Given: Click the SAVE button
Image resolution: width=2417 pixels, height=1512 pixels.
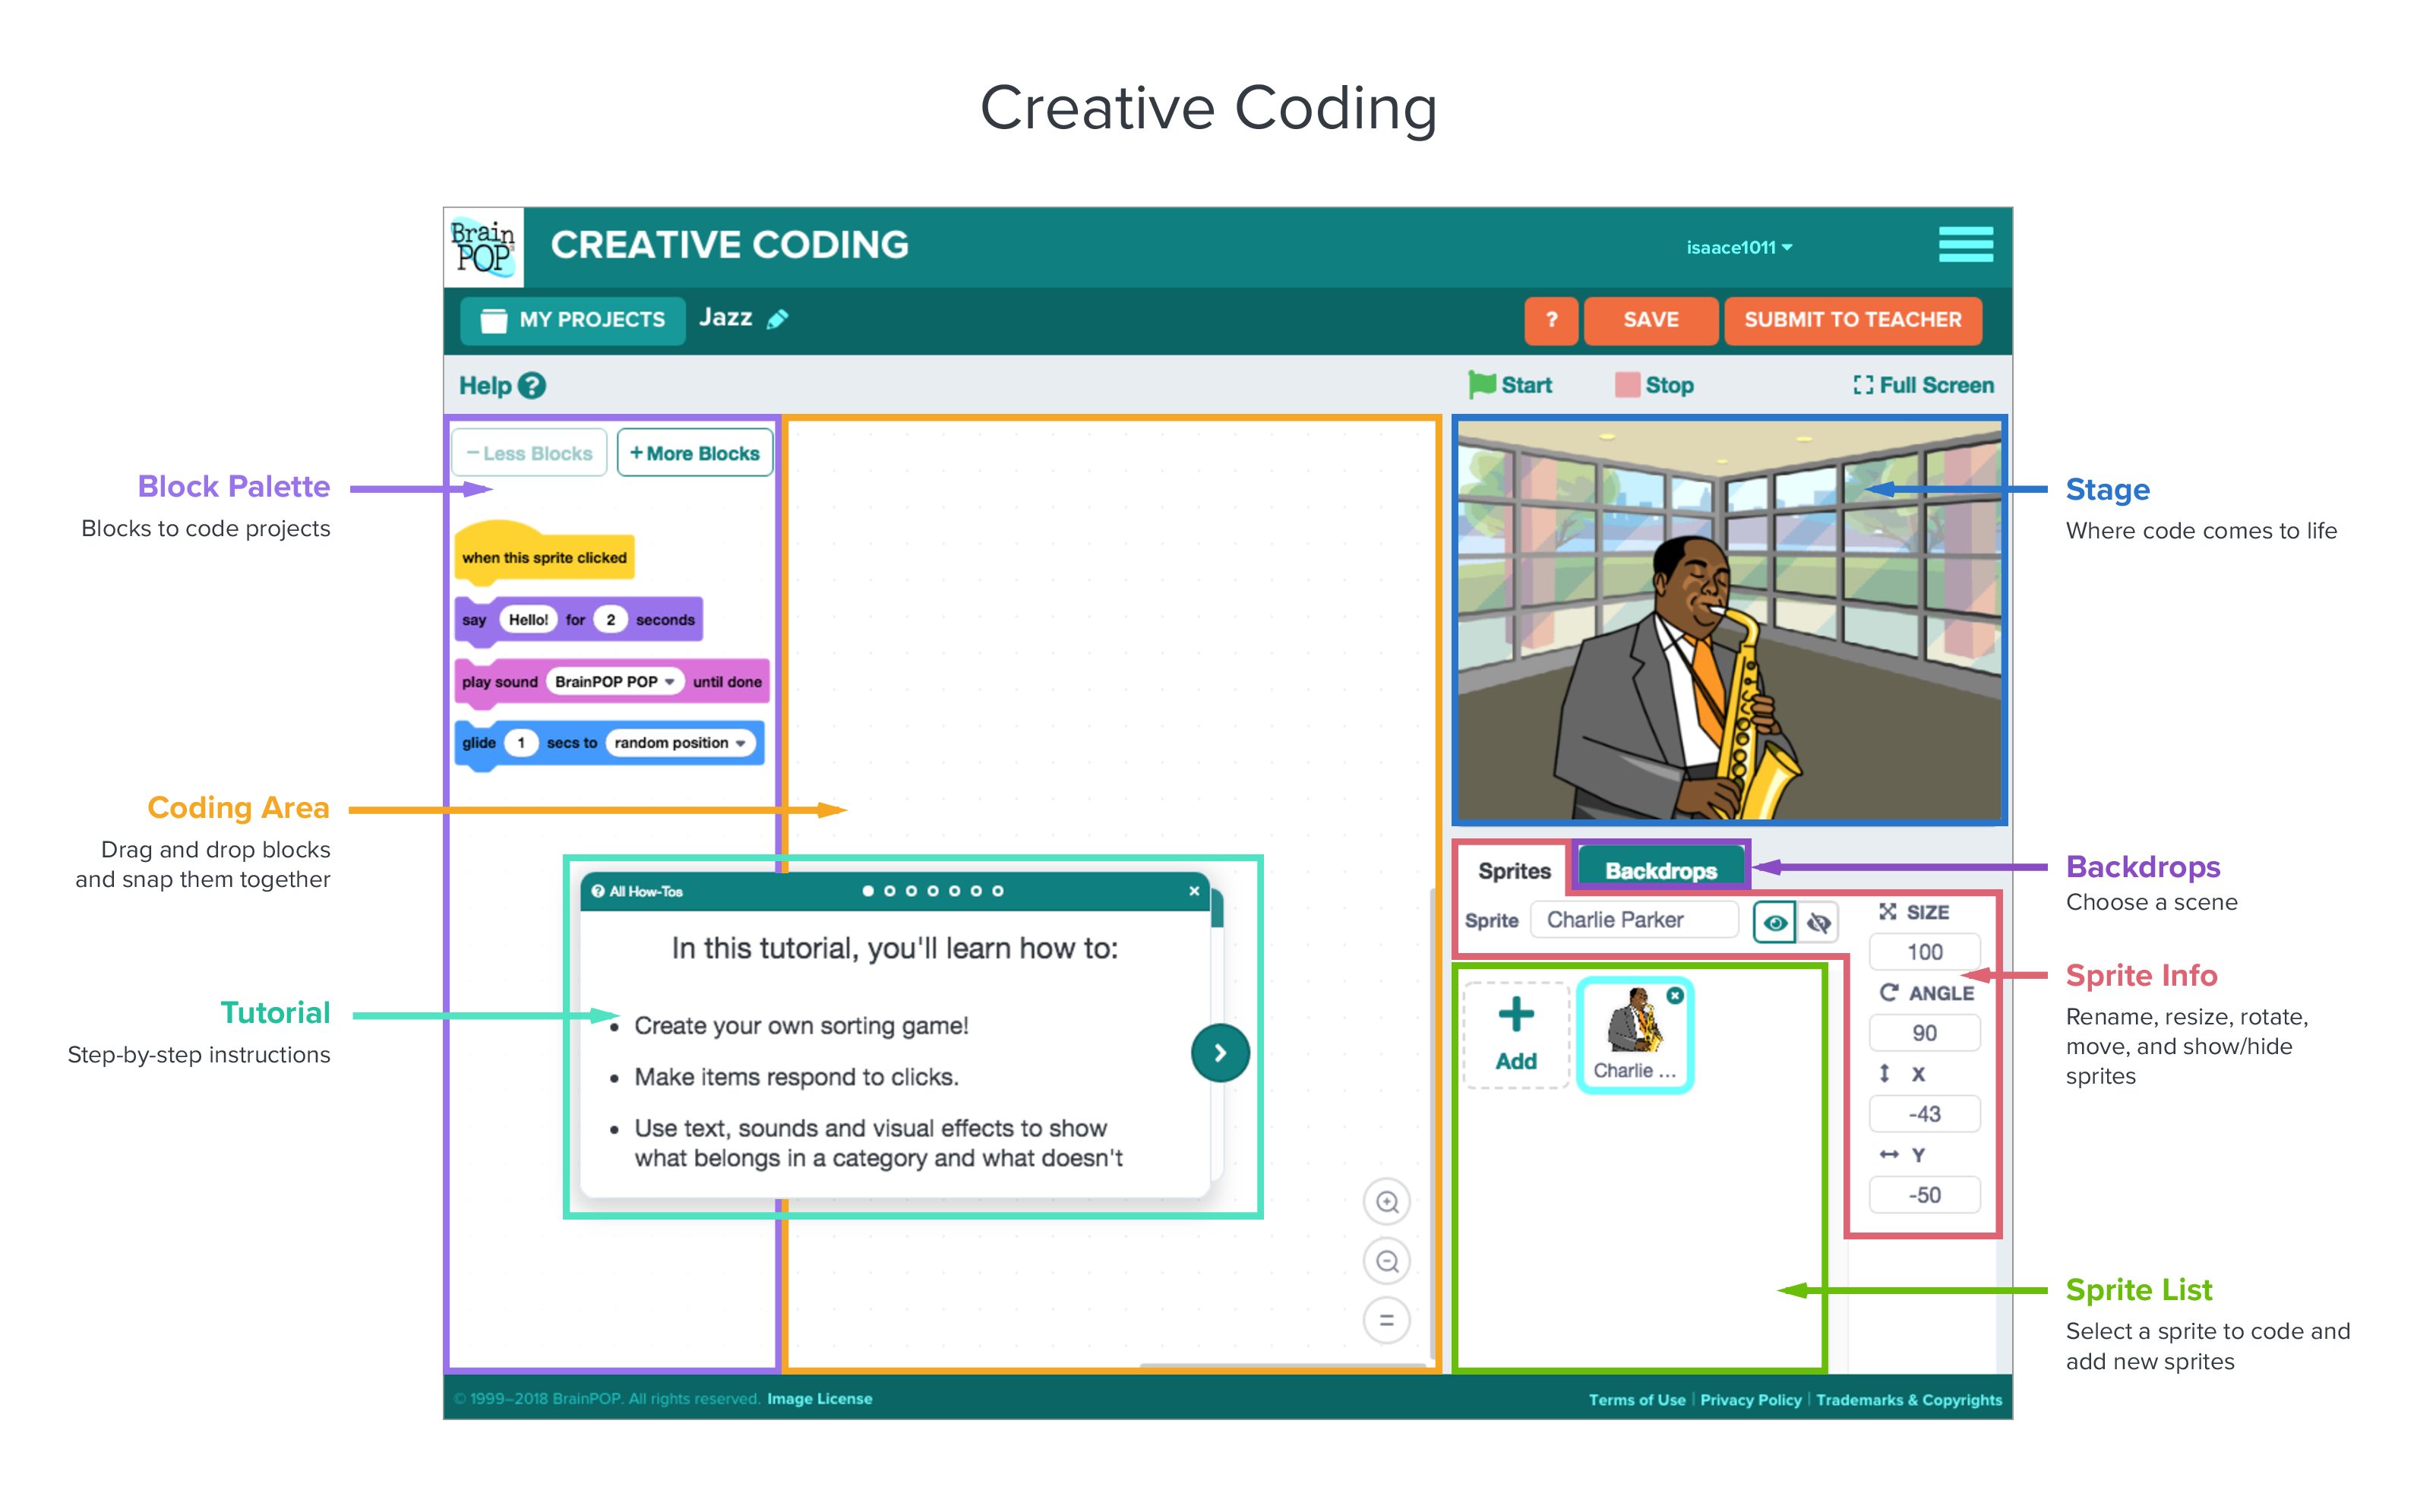Looking at the screenshot, I should (1650, 320).
